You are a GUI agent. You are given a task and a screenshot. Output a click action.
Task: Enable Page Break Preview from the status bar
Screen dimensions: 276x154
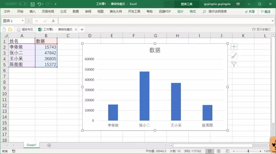pyautogui.click(x=227, y=151)
